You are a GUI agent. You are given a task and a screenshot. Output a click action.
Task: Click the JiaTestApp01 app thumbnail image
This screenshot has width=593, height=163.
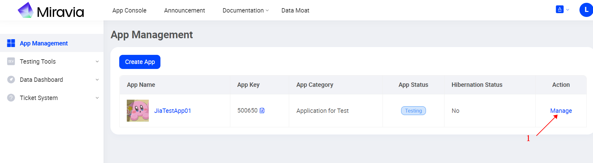pyautogui.click(x=138, y=111)
